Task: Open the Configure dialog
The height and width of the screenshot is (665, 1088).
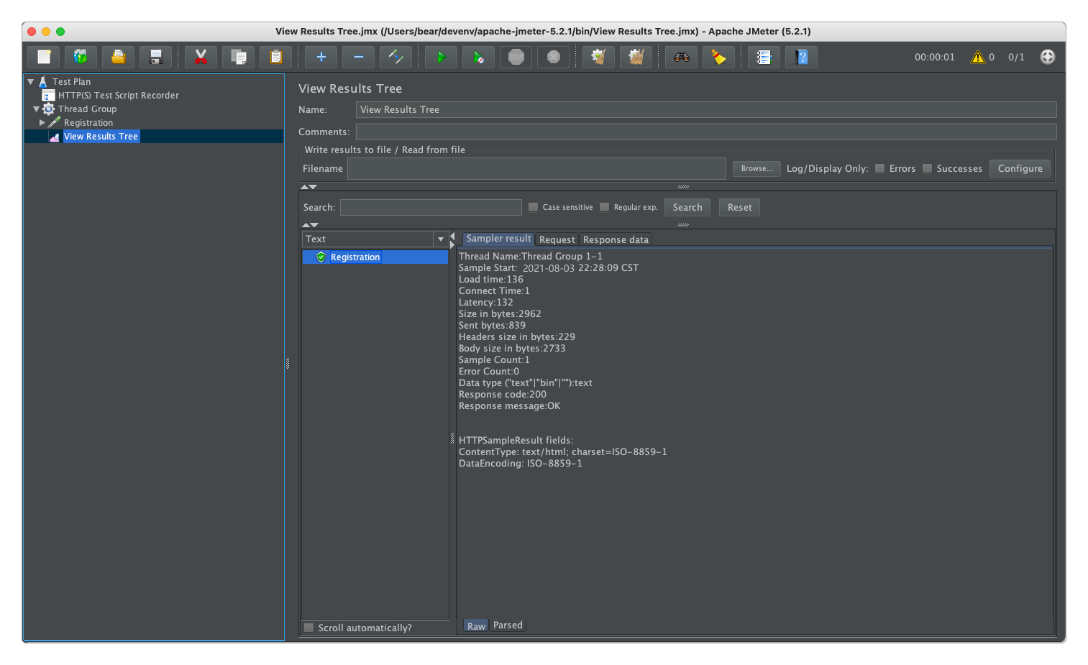Action: coord(1020,168)
